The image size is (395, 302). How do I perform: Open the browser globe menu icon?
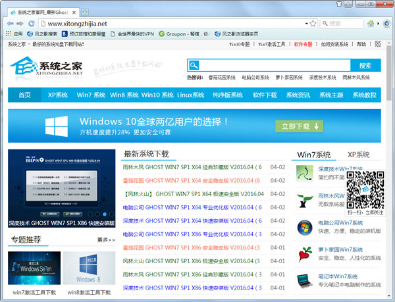coord(386,24)
